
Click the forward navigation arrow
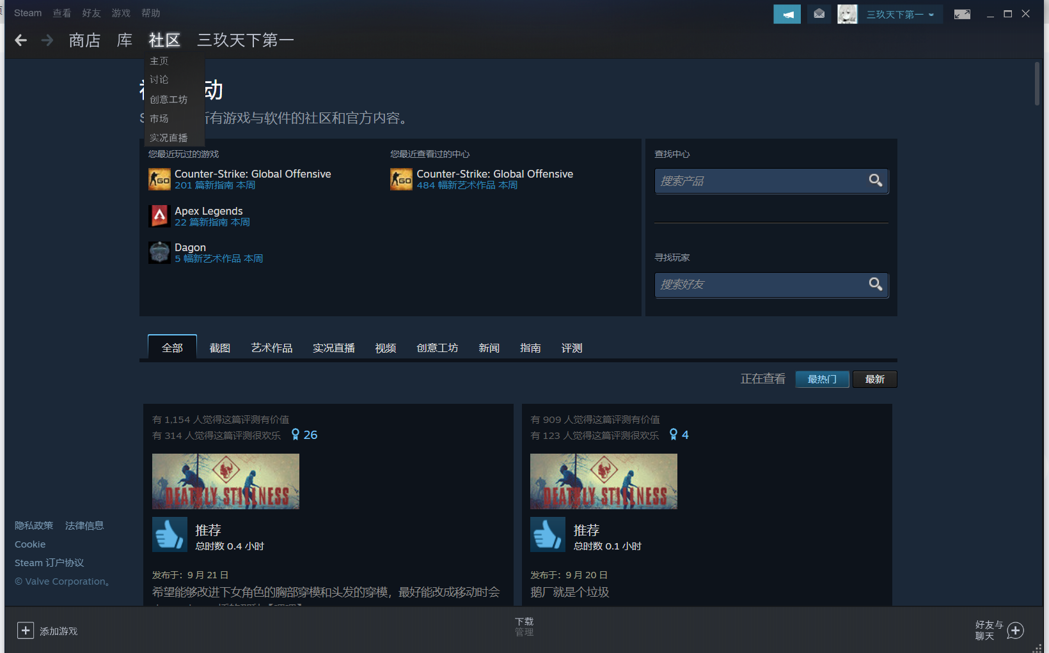[47, 40]
